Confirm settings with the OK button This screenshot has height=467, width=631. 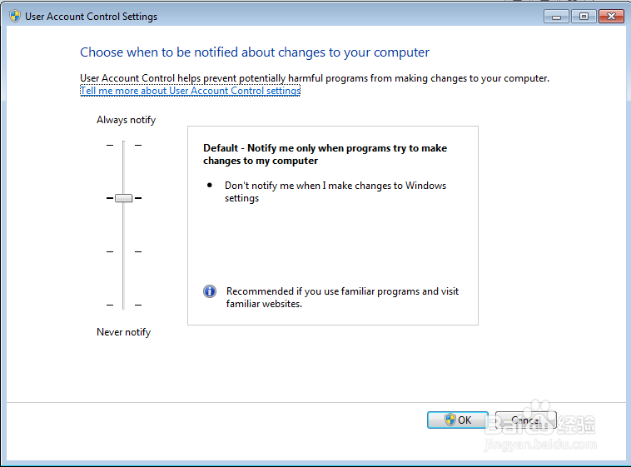(458, 420)
